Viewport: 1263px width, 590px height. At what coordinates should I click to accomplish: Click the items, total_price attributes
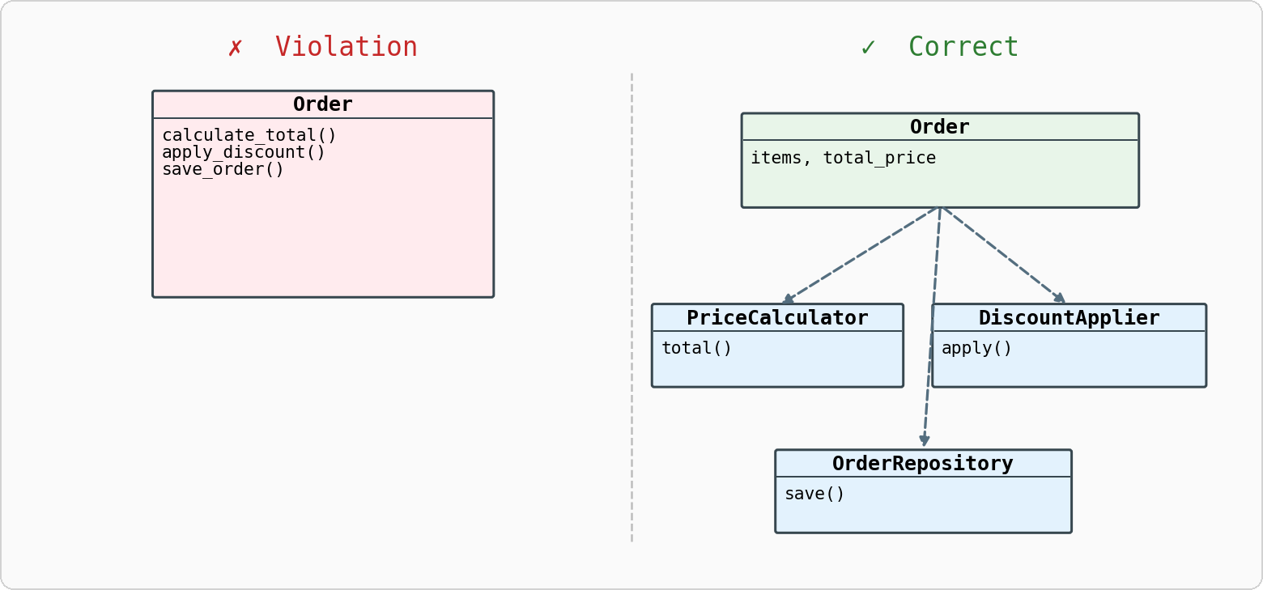click(x=843, y=158)
